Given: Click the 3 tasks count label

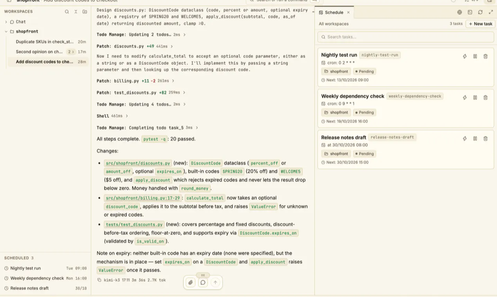Looking at the screenshot, I should (456, 24).
